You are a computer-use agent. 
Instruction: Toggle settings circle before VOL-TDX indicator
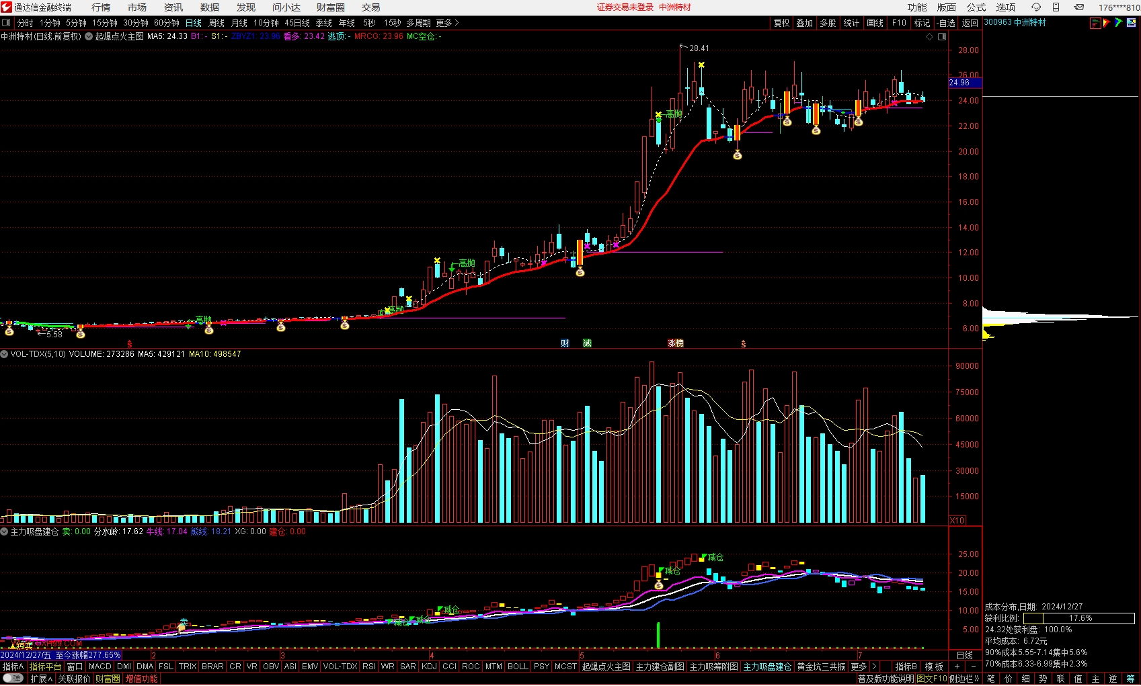[5, 354]
